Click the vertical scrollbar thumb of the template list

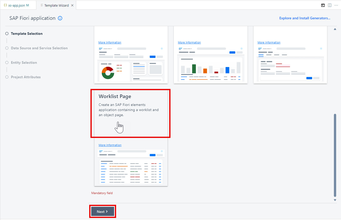pos(335,155)
